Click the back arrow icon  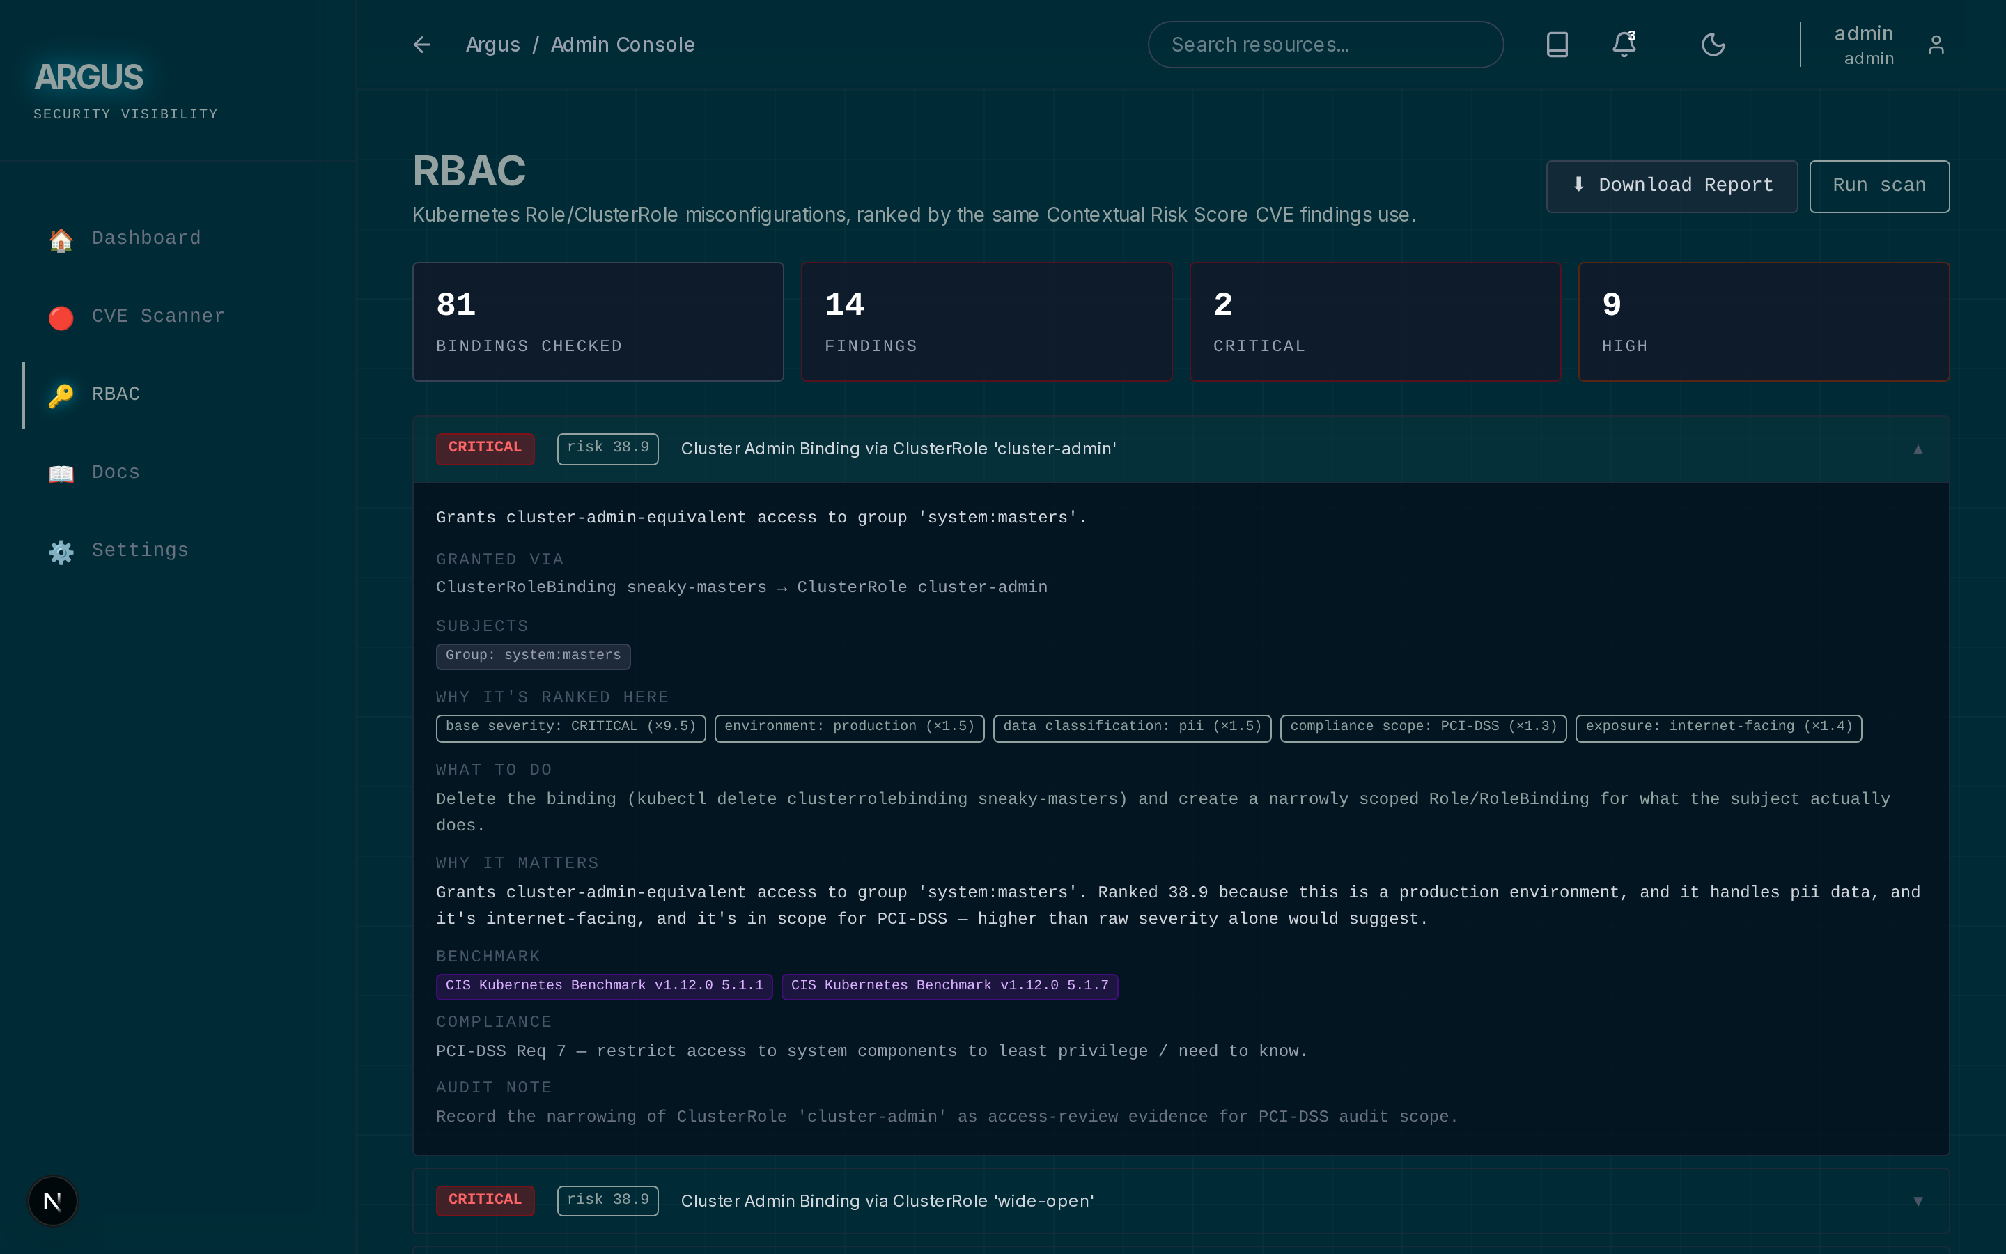point(422,45)
